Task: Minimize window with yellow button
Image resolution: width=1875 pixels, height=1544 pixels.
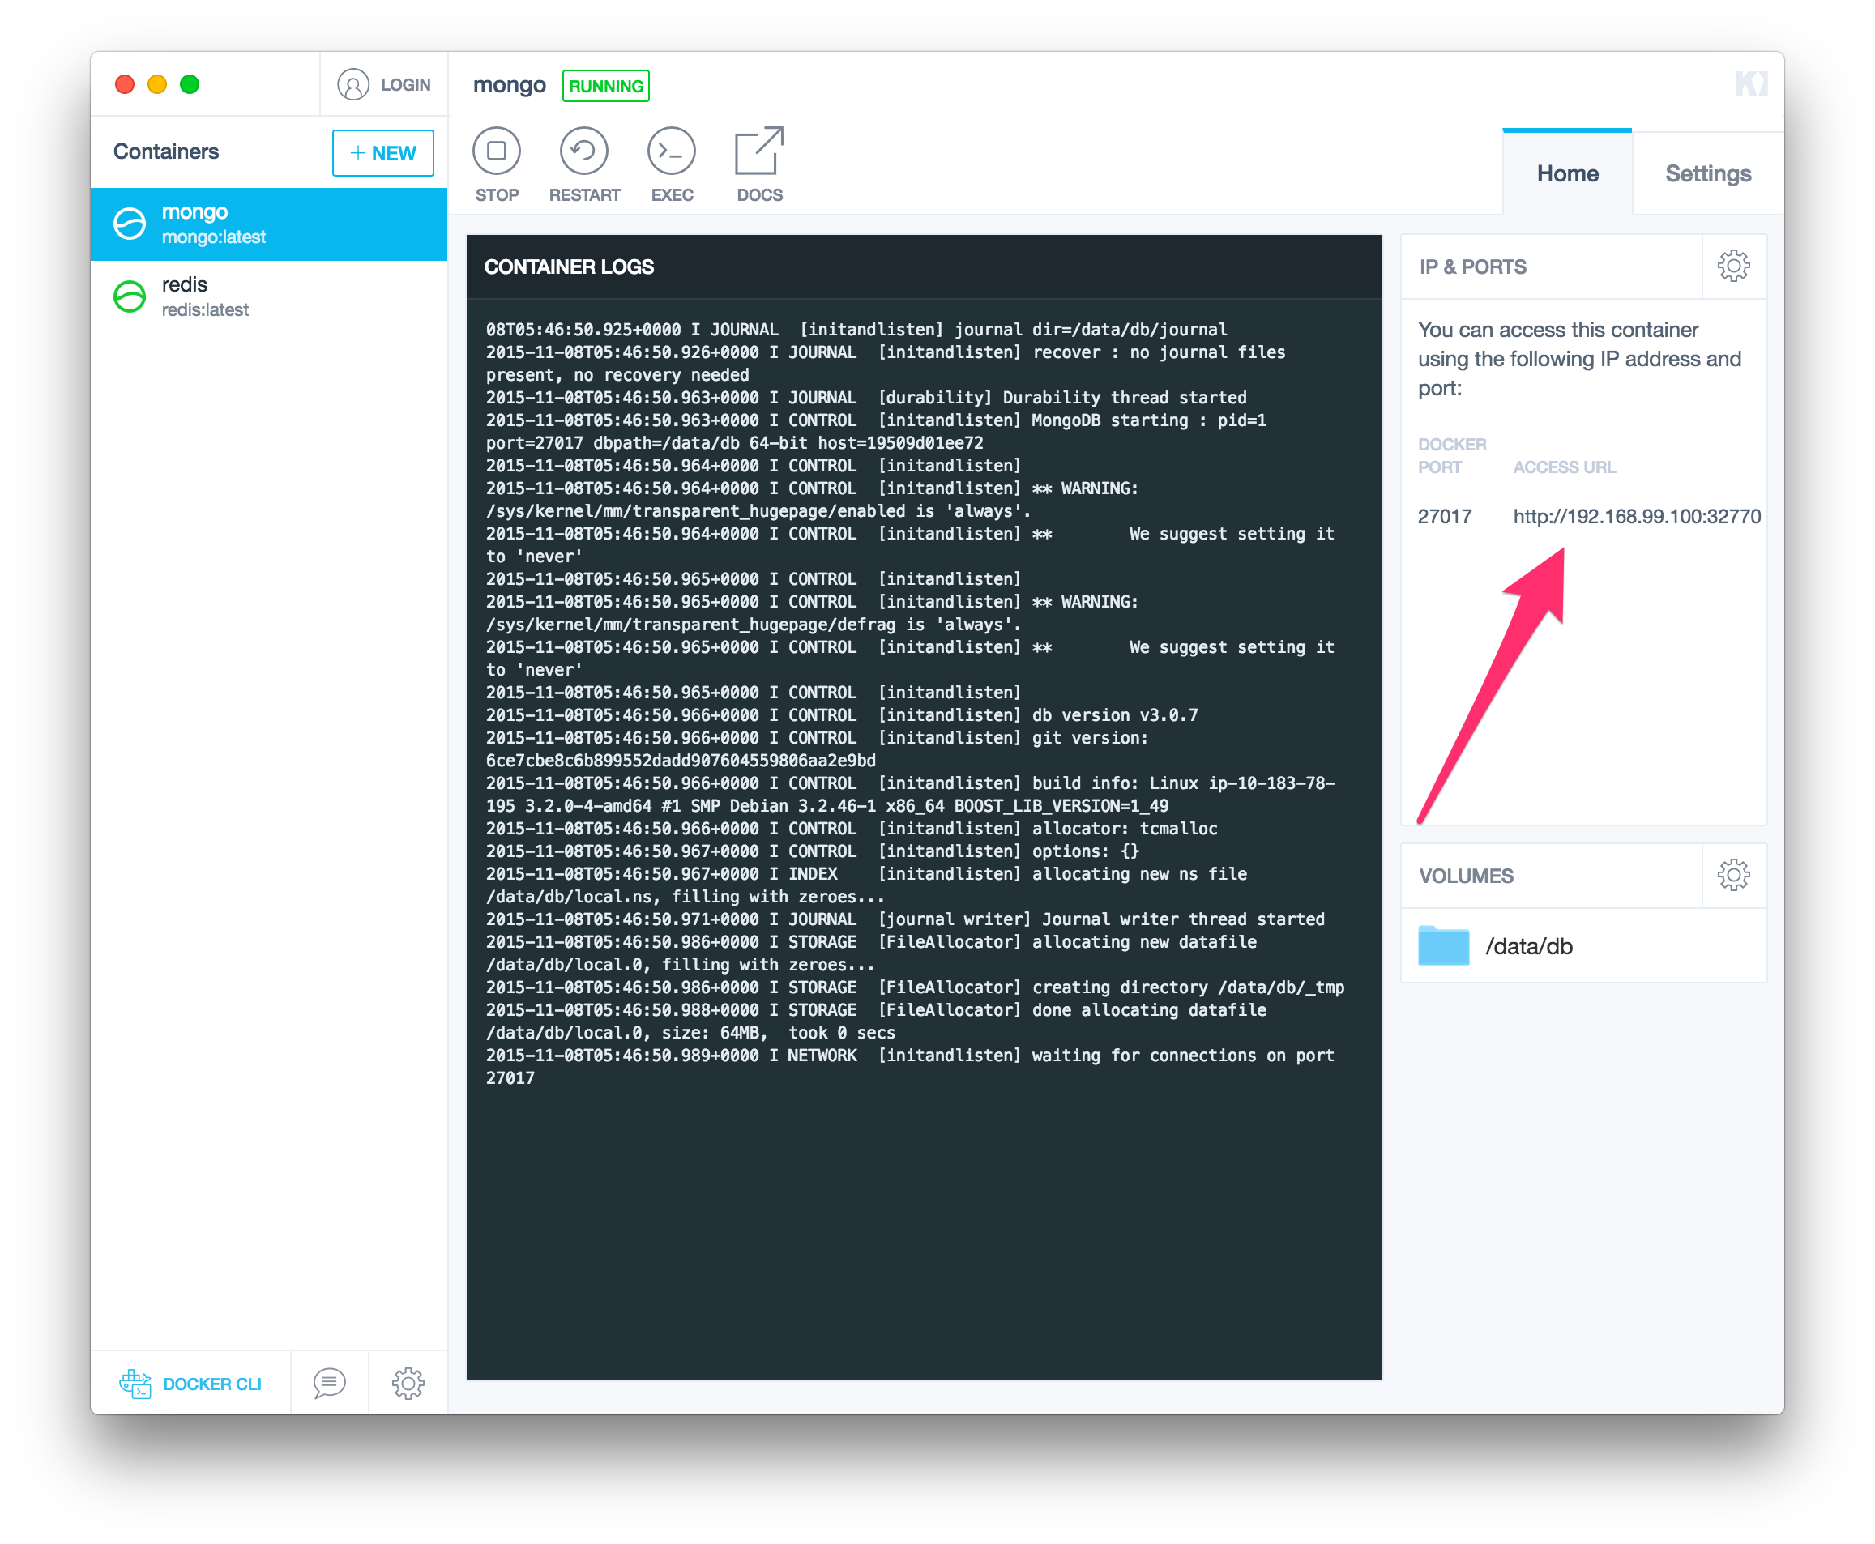Action: coord(156,84)
